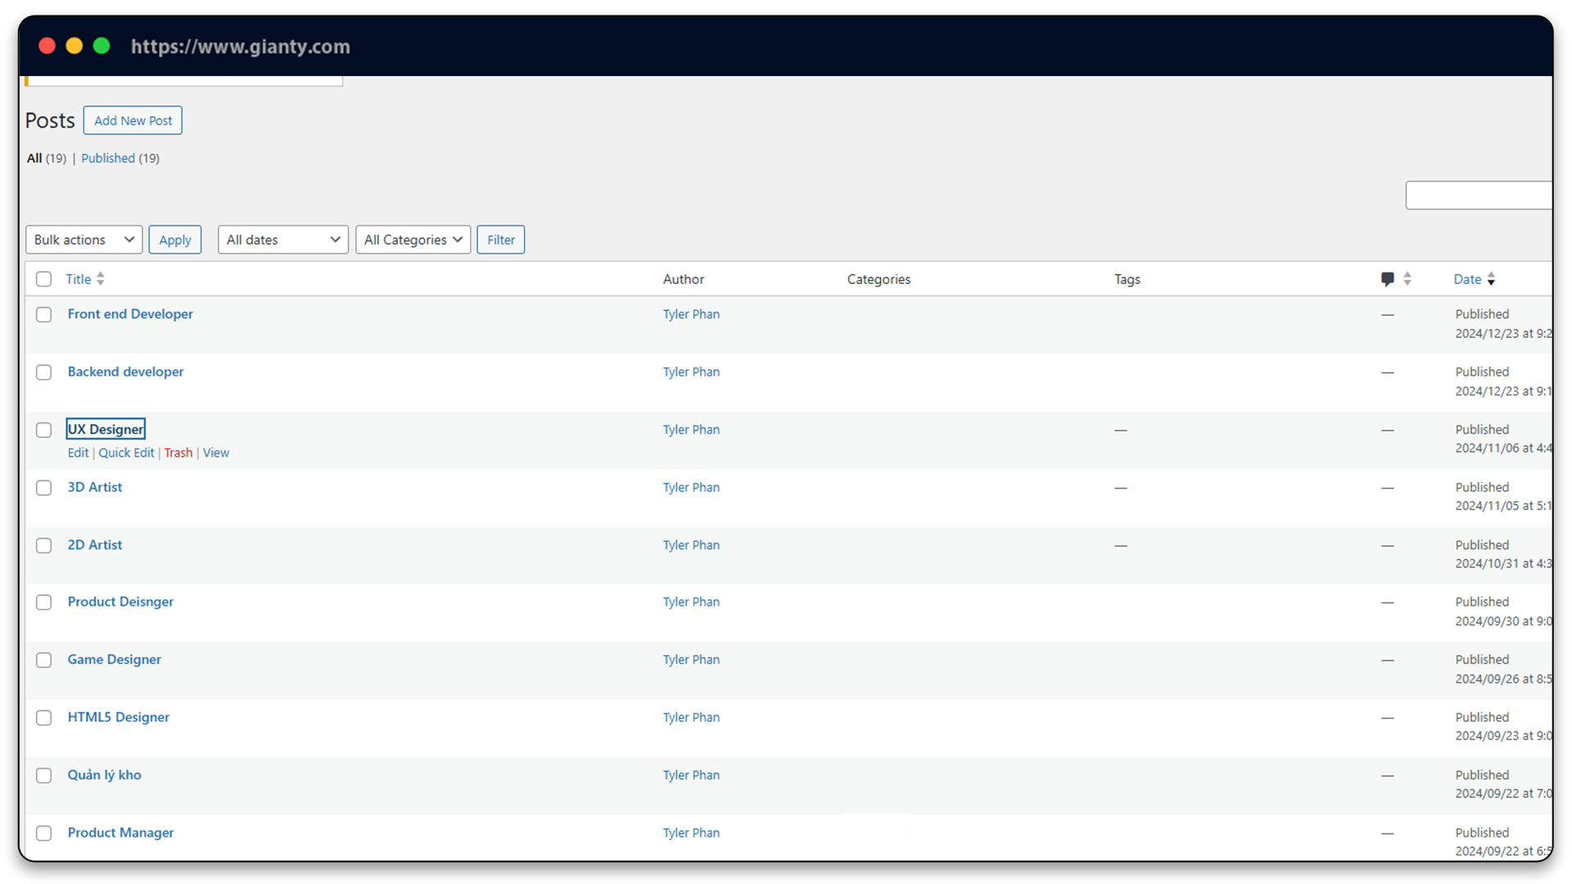The image size is (1572, 884).
Task: Show All posts view
Action: (x=34, y=158)
